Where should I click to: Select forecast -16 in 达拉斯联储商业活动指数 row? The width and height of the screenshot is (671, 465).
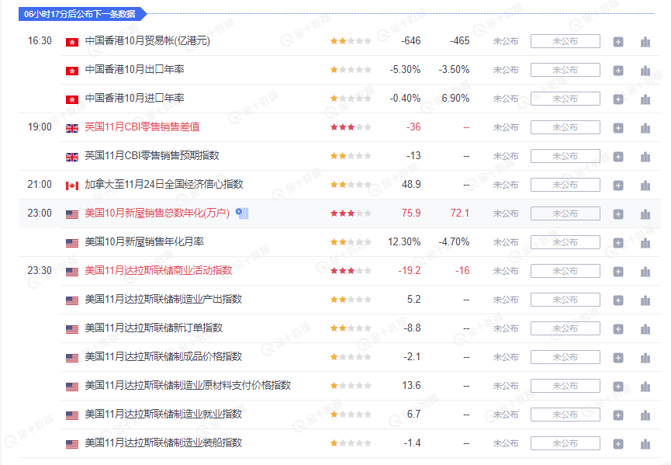[x=462, y=270]
